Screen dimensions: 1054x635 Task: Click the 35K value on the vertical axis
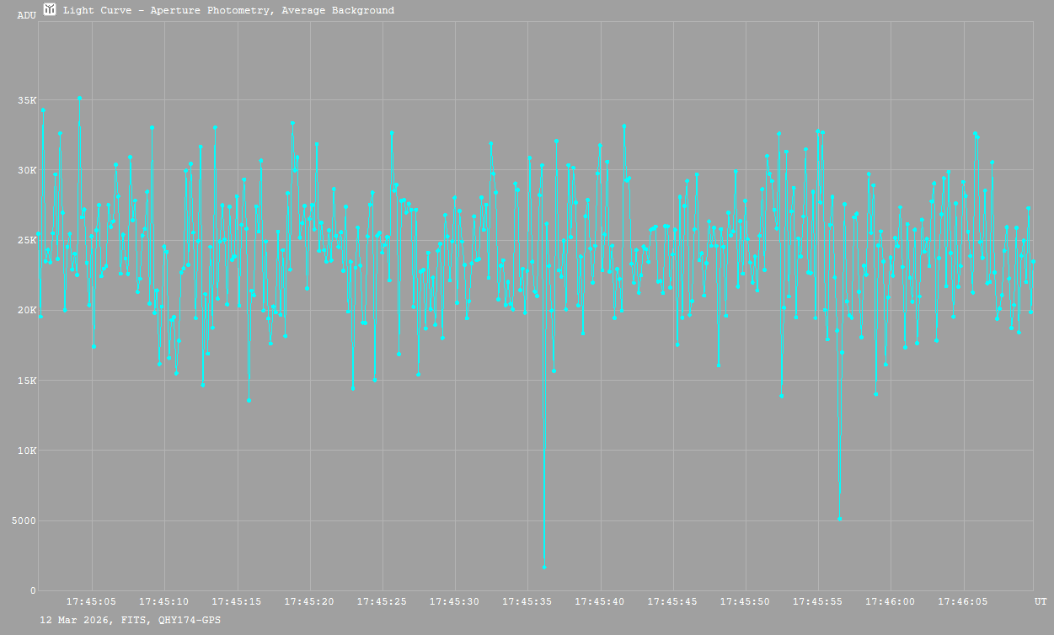[28, 100]
